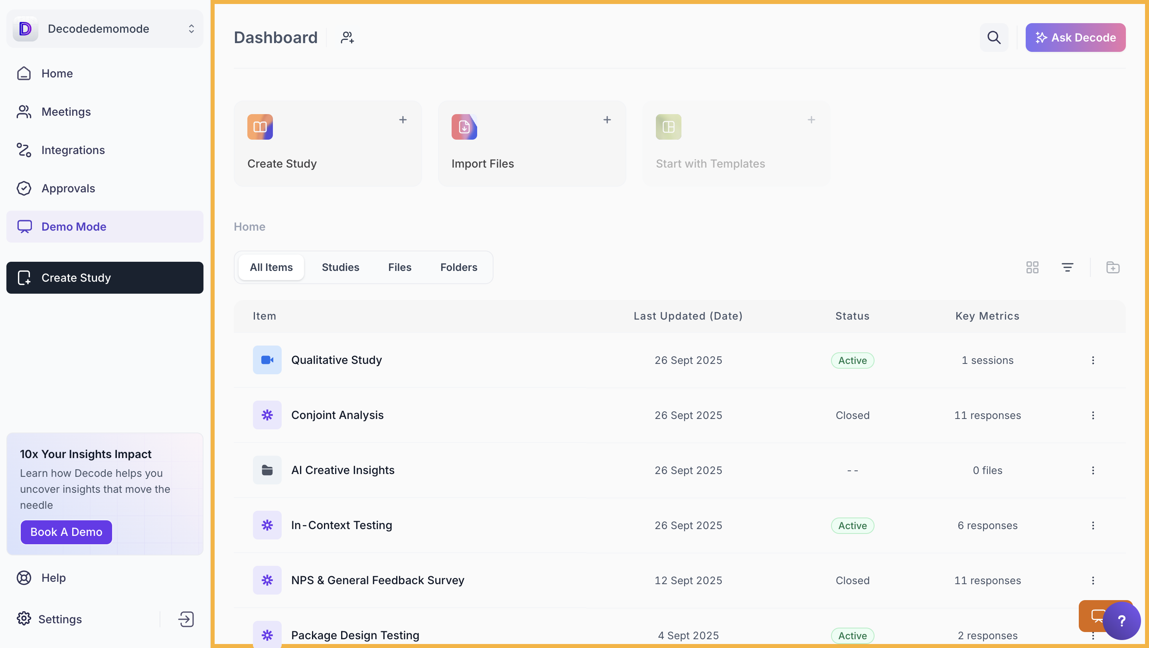Click the Qualitative Study video camera icon
The height and width of the screenshot is (648, 1149).
click(x=267, y=360)
